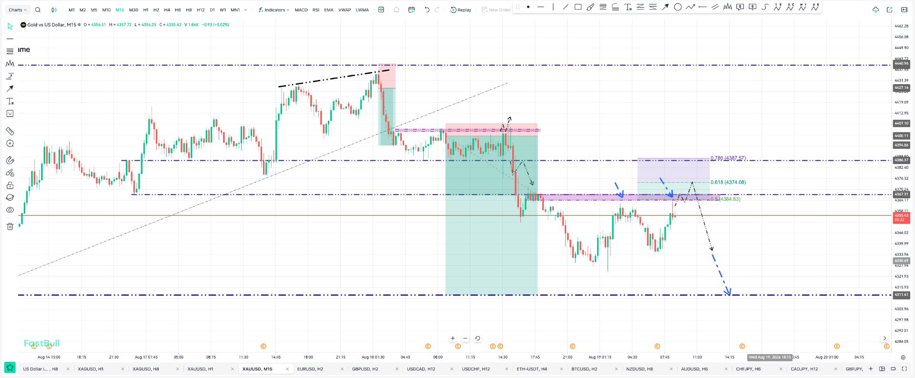Toggle the MACD quick indicator
915x378 pixels.
301,10
